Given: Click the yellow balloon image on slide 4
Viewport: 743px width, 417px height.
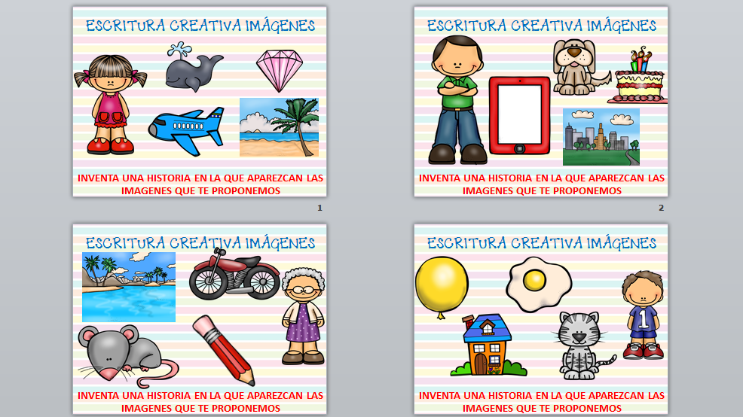Looking at the screenshot, I should click(x=442, y=288).
